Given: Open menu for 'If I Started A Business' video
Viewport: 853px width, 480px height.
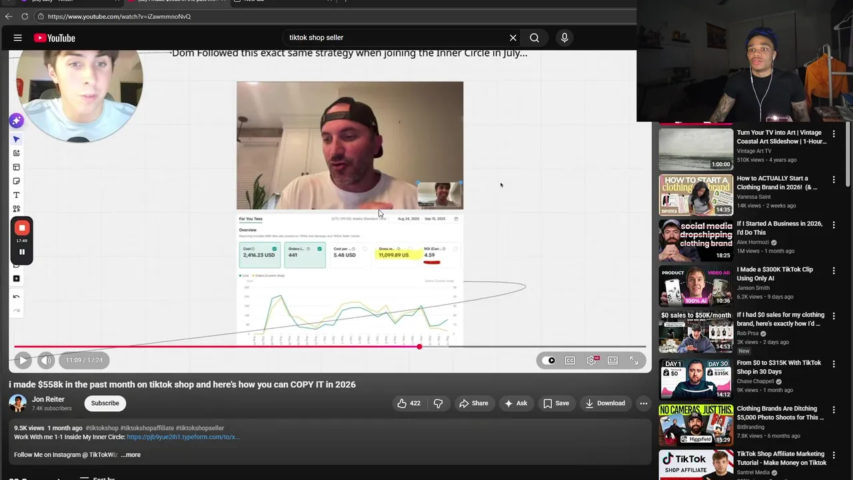Looking at the screenshot, I should (x=834, y=225).
